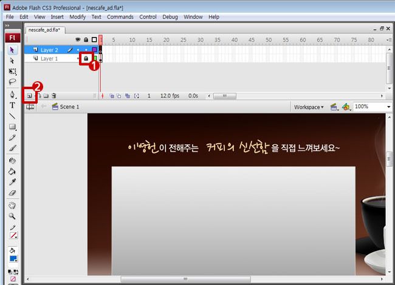This screenshot has height=285, width=395.
Task: Expand the collapsed tools panel arrows
Action: (7, 25)
